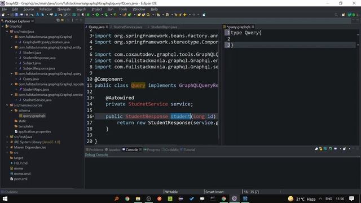
Task: Expand the src/test/java folder
Action: pyautogui.click(x=7, y=136)
